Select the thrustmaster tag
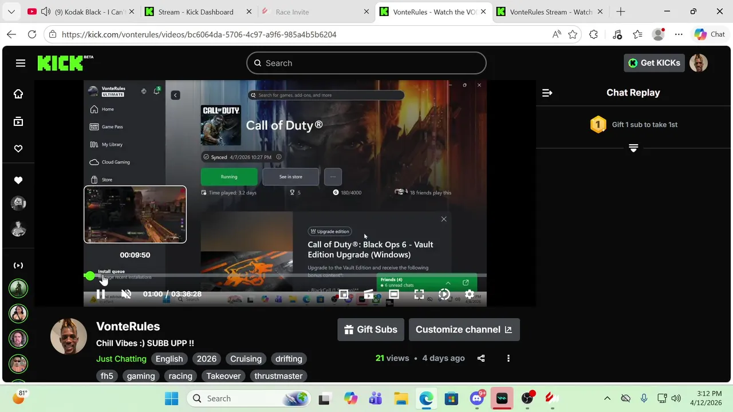Screen dimensions: 733x412 pyautogui.click(x=278, y=376)
